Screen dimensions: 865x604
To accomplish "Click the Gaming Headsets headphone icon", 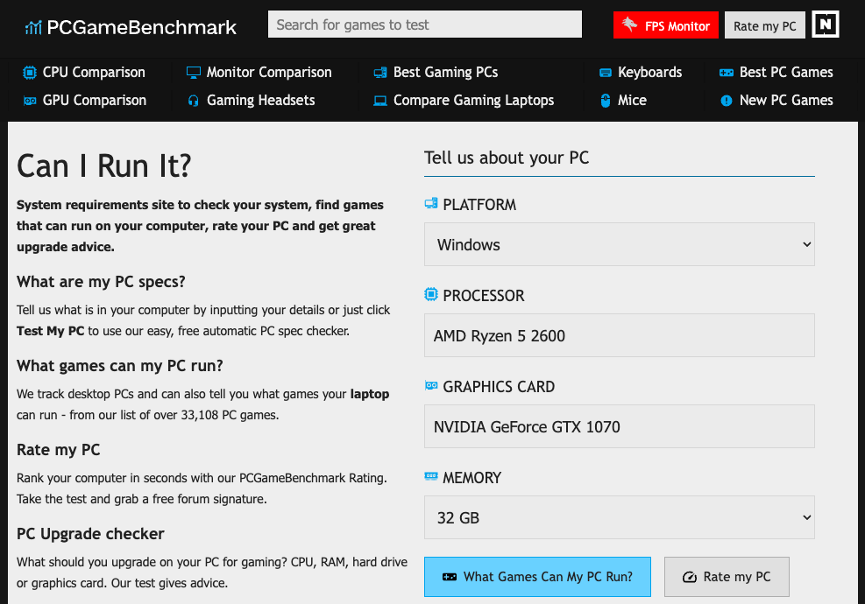I will 193,101.
